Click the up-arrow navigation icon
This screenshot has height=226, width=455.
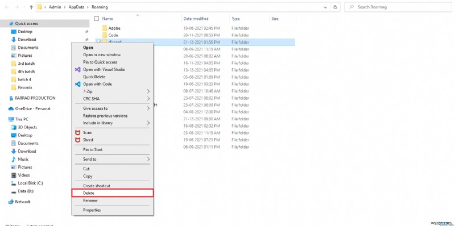point(31,7)
